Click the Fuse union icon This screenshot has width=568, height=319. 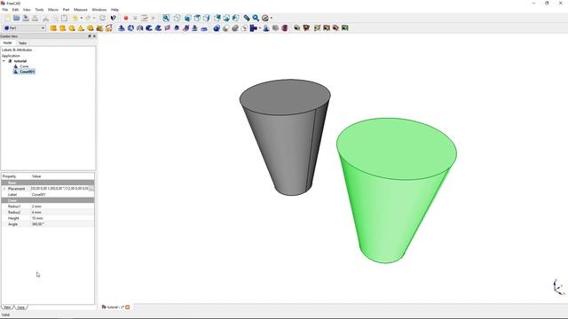pyautogui.click(x=235, y=27)
